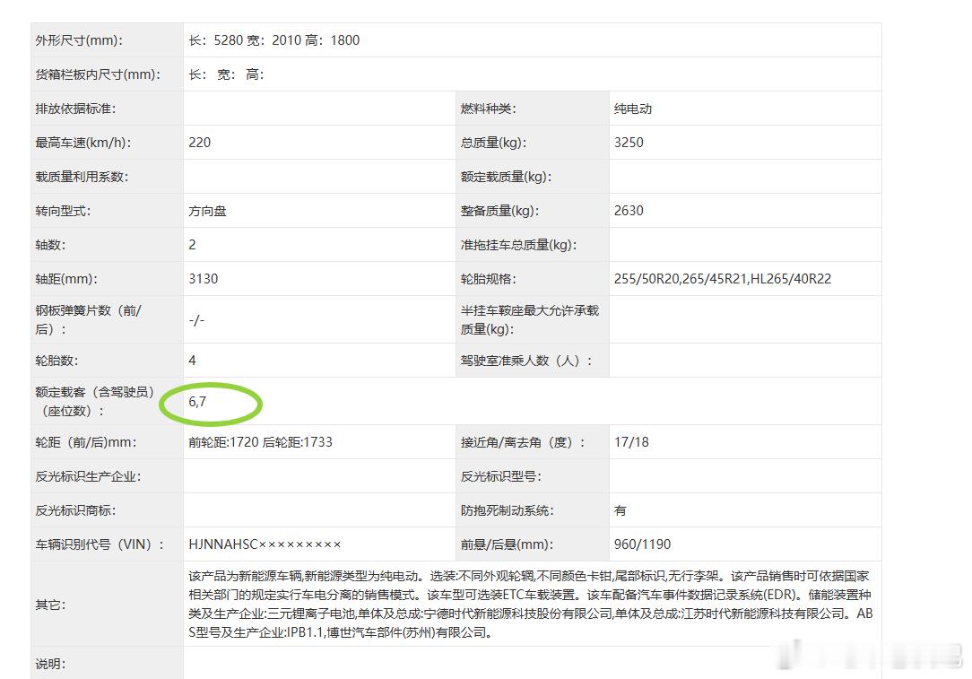Screen dimensions: 972x679
Task: Click the 轴距(mm) label
Action: coord(66,279)
